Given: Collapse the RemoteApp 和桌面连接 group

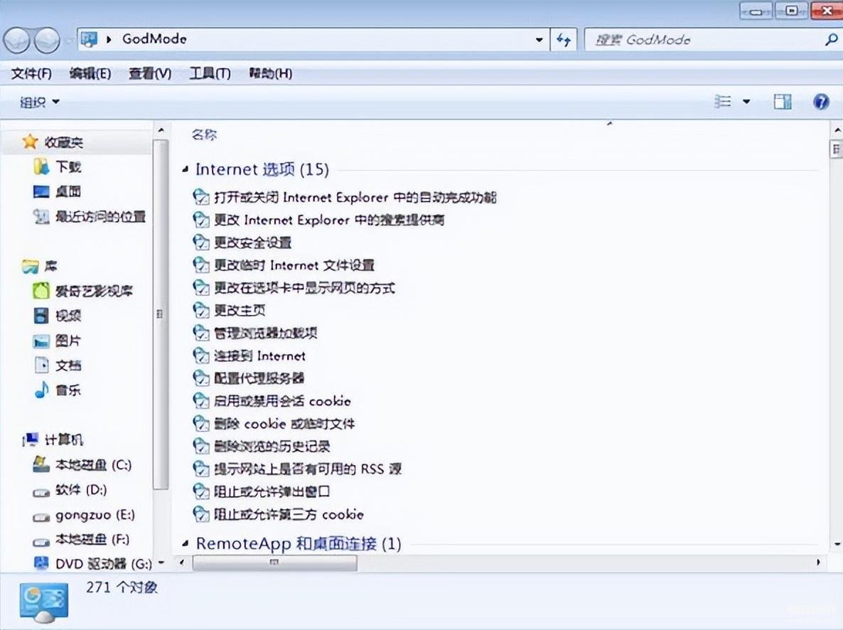Looking at the screenshot, I should pos(185,544).
